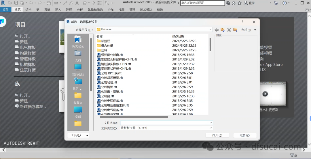The image size is (311, 159).
Task: Open 桌面 in the places sidebar
Action: tap(78, 112)
